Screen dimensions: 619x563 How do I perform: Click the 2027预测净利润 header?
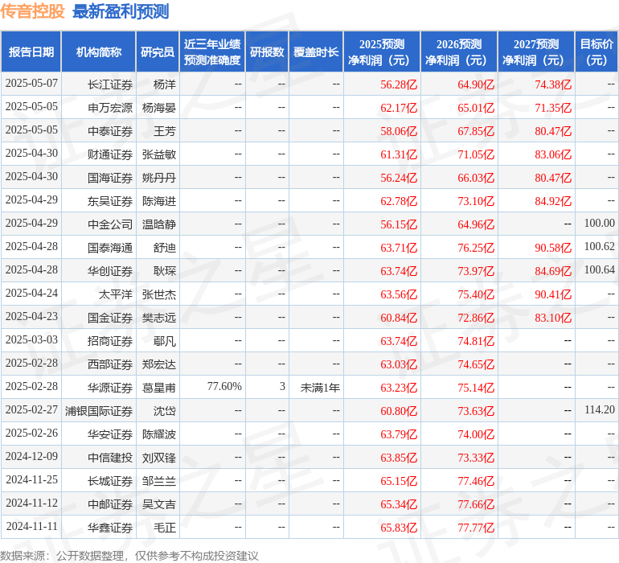click(x=536, y=51)
